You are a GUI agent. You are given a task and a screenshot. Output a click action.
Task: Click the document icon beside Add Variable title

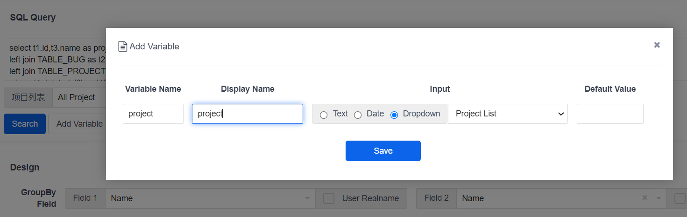click(122, 47)
